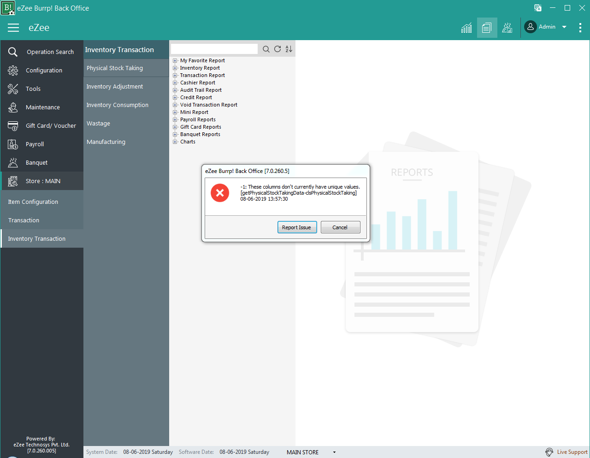
Task: Click the Operation Search label
Action: 50,52
